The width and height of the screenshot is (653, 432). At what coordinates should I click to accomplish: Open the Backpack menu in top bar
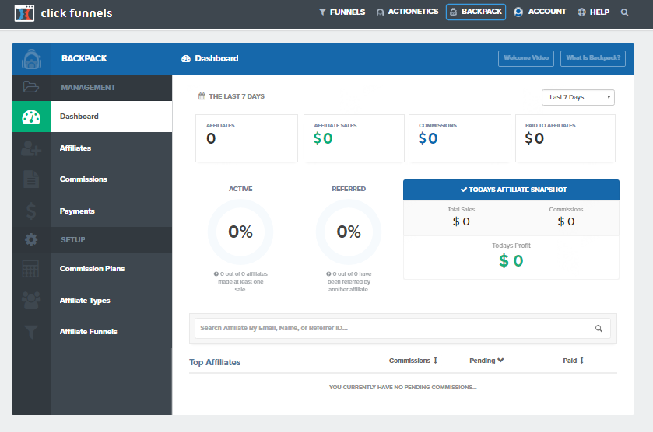pyautogui.click(x=476, y=12)
